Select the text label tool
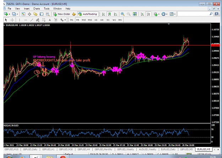This screenshot has height=158, width=222. [x=56, y=20]
